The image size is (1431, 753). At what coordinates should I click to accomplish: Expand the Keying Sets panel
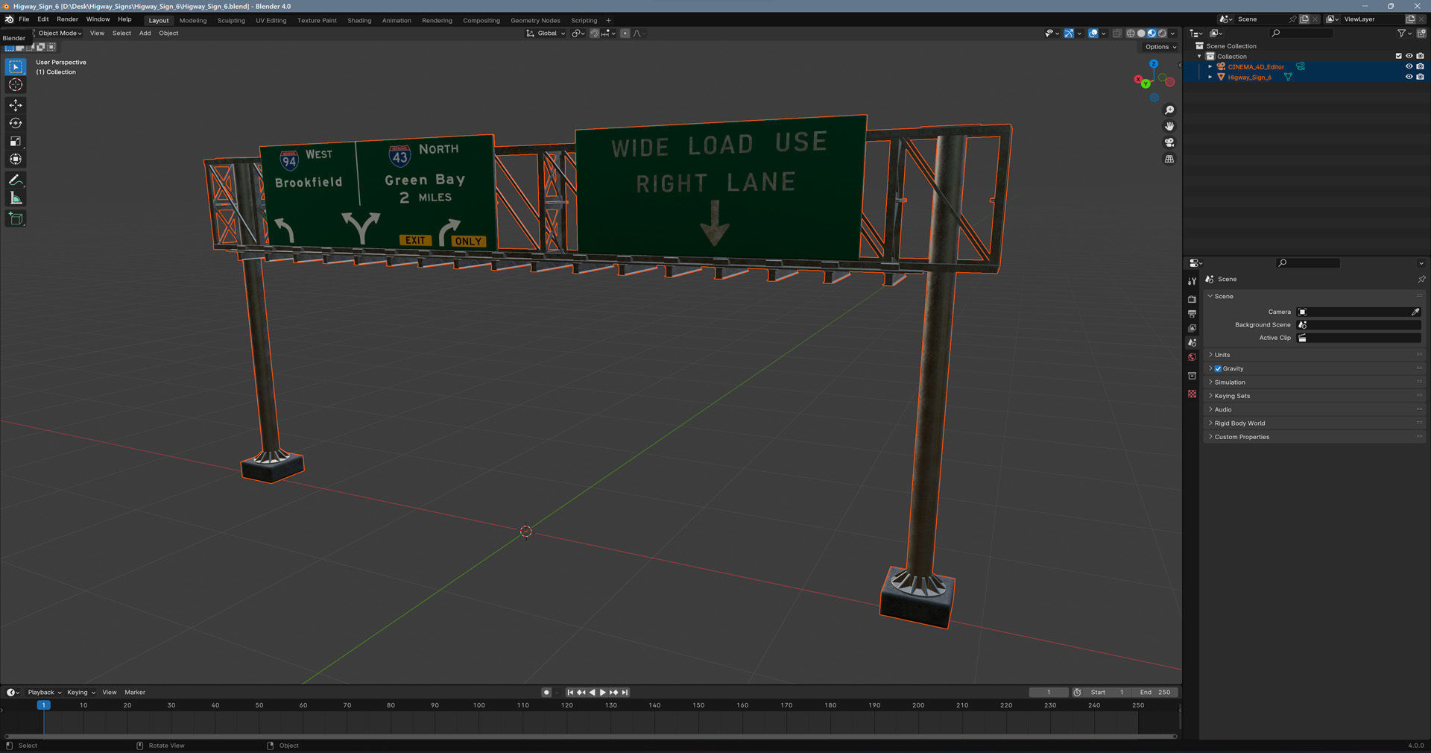pos(1315,396)
